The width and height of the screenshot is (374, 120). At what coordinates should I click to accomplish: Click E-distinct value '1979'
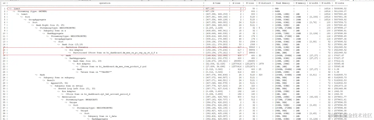pyautogui.click(x=261, y=64)
